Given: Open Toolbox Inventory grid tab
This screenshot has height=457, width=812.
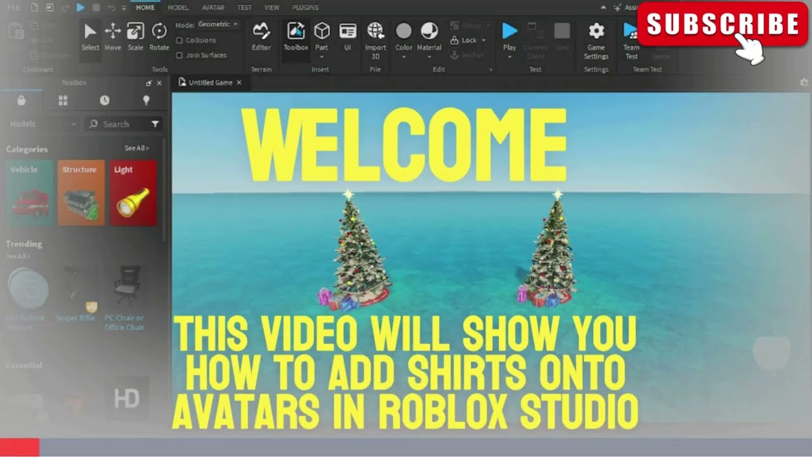Looking at the screenshot, I should tap(63, 100).
